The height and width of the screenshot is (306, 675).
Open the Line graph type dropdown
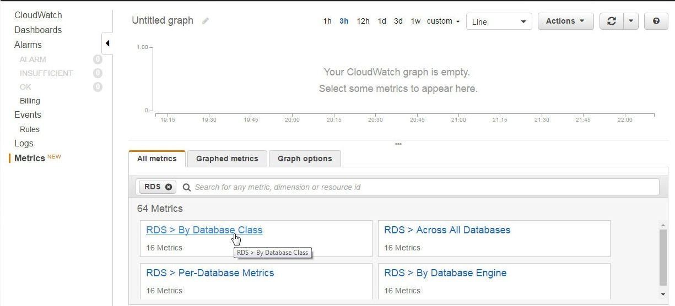pos(499,21)
